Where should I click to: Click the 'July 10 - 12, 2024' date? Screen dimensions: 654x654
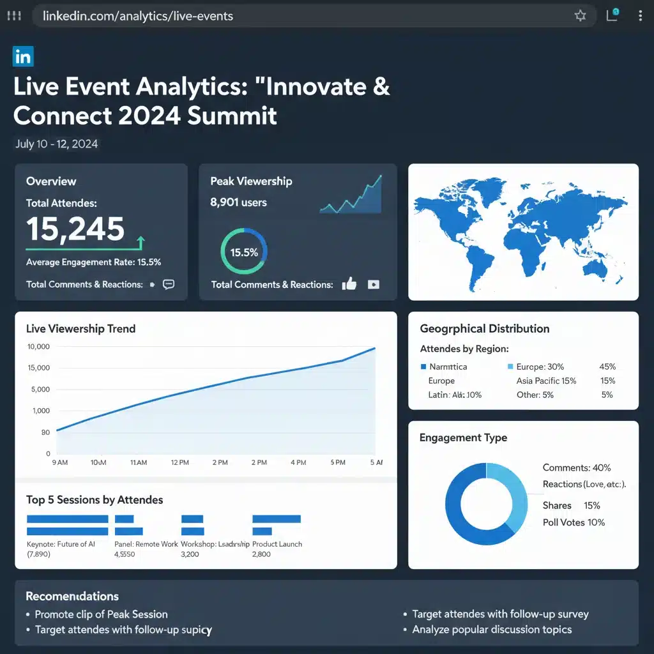[56, 144]
